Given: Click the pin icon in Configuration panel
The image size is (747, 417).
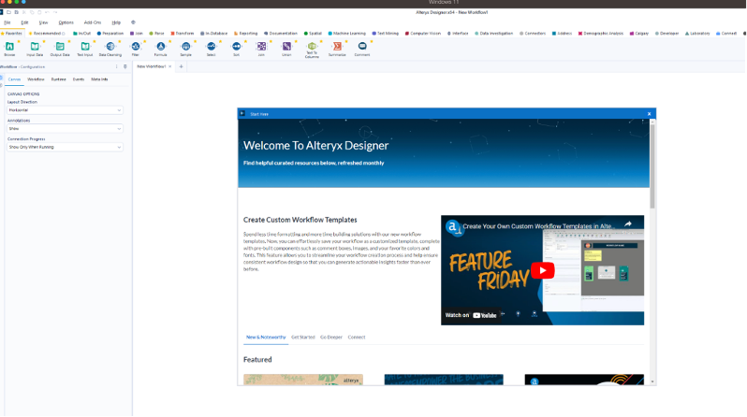Looking at the screenshot, I should (125, 66).
